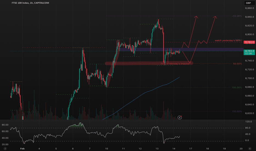Click 8,860.0 on the price axis
This screenshot has height=151, width=256.
coord(249,8)
